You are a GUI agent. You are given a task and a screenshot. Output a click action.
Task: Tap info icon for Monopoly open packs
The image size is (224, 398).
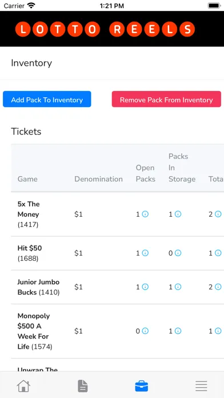[x=145, y=331]
